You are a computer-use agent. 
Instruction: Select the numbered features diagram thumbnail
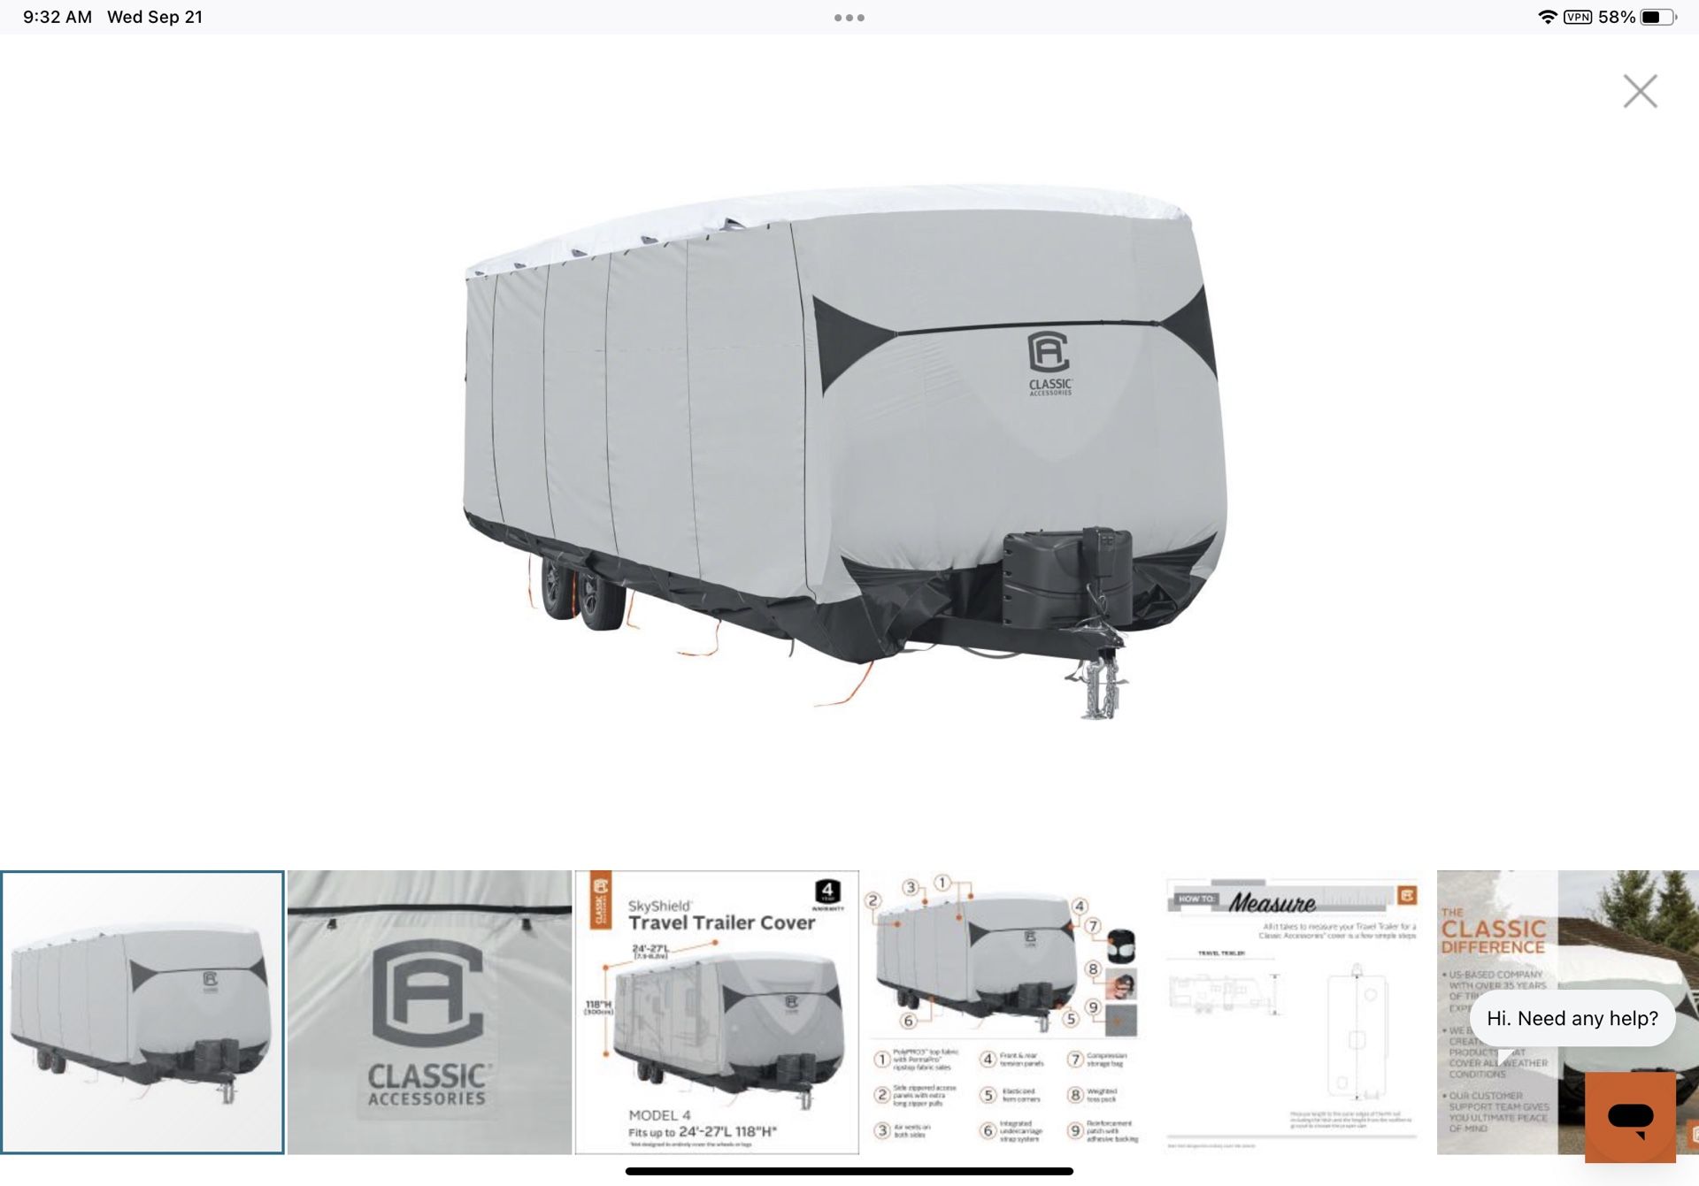[x=1004, y=1013]
